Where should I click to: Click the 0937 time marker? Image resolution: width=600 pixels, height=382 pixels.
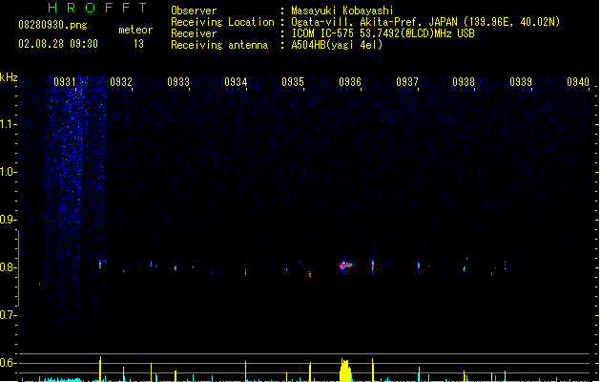point(407,82)
